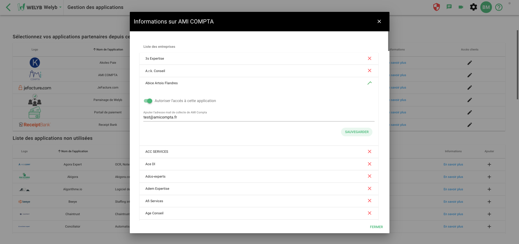Expand the Age Conseil row
519x244 pixels.
tap(259, 213)
